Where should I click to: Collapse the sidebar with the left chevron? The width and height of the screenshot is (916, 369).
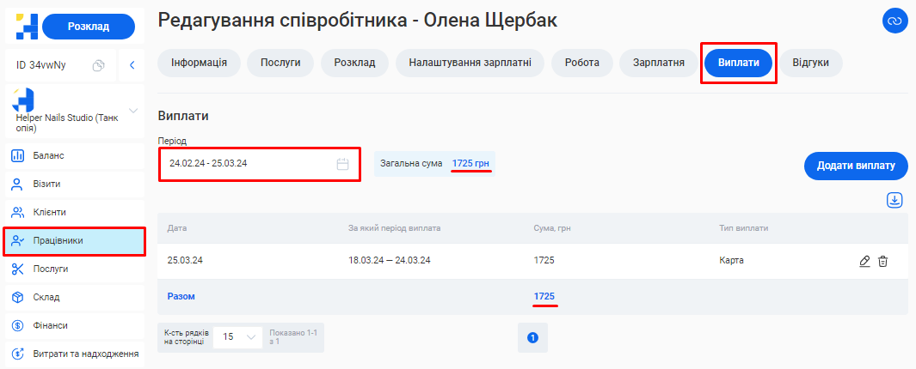pos(132,65)
